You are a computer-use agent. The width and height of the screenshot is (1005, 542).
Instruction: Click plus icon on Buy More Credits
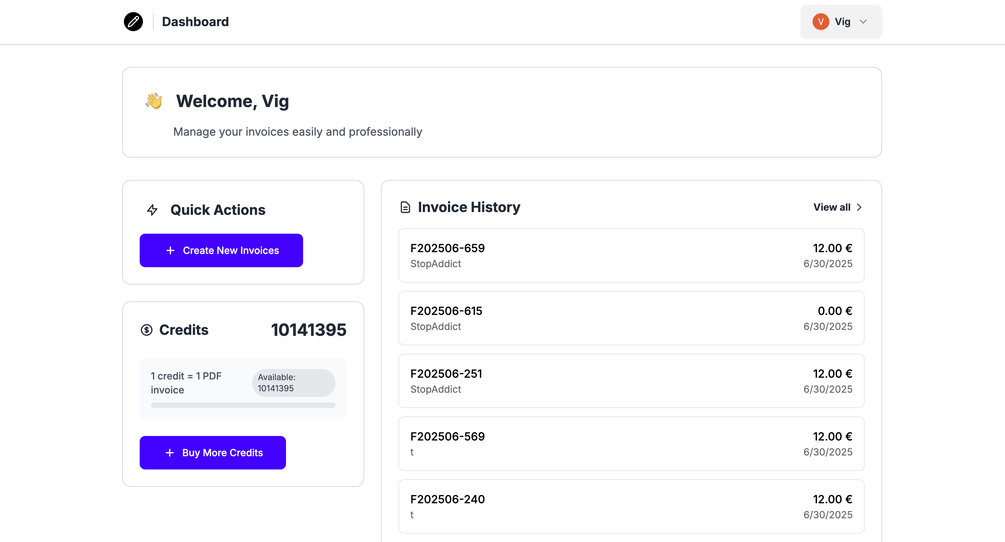(170, 453)
